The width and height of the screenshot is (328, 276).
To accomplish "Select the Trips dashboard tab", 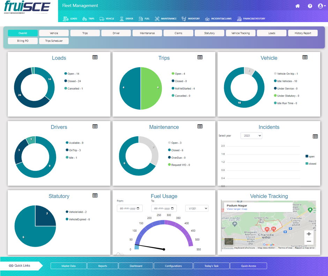I will [x=85, y=33].
